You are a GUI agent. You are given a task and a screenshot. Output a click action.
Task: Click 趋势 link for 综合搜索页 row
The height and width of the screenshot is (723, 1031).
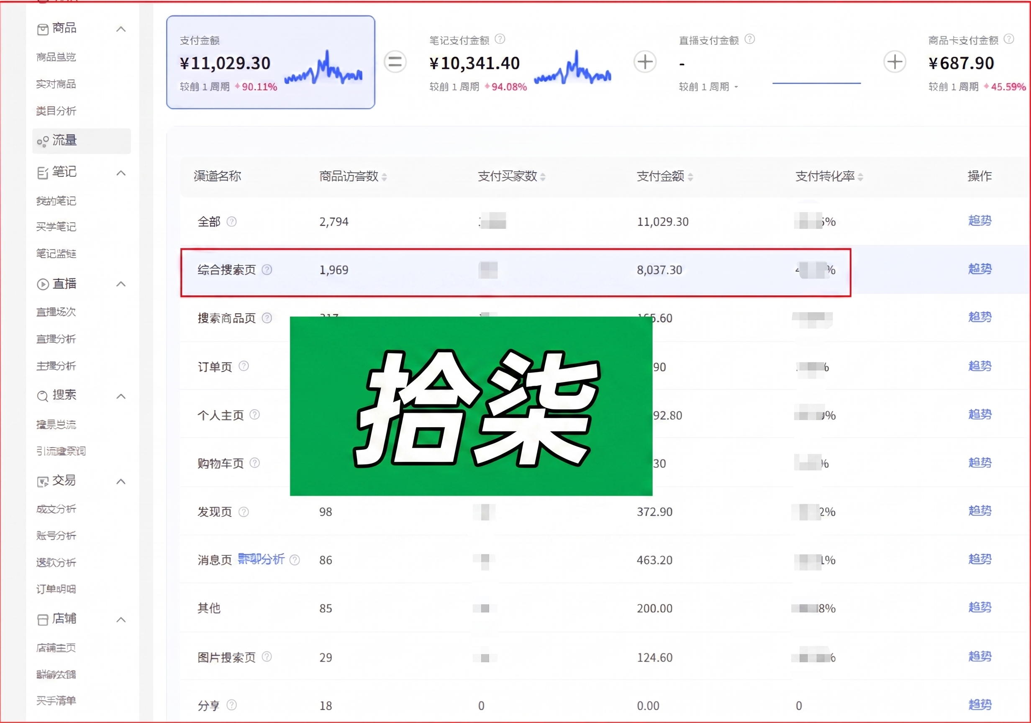point(980,269)
